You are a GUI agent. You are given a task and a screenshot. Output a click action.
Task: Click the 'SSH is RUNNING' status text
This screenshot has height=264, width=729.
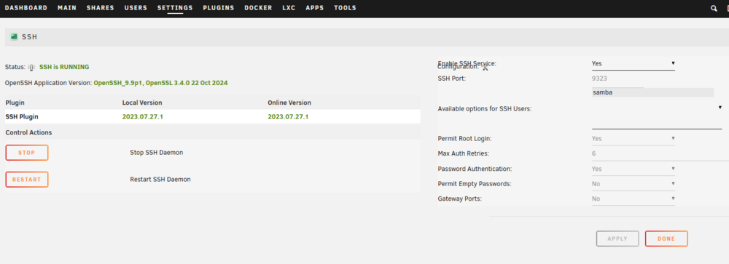point(64,67)
